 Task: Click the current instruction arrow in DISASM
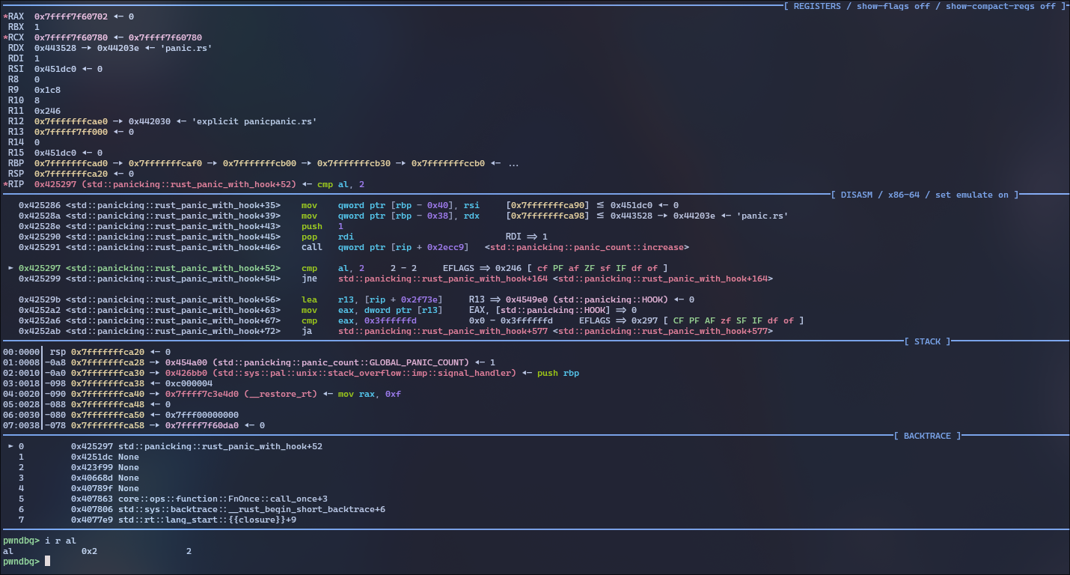(x=10, y=268)
